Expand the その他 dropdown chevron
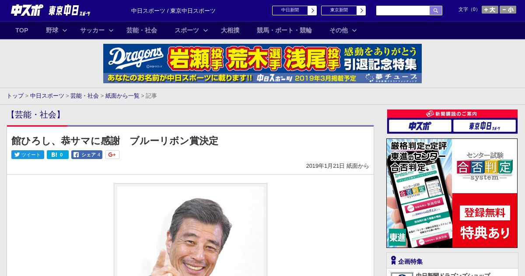Image resolution: width=525 pixels, height=276 pixels. tap(354, 30)
